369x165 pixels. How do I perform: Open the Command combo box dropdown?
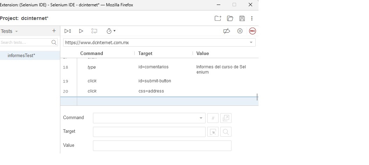tap(201, 118)
